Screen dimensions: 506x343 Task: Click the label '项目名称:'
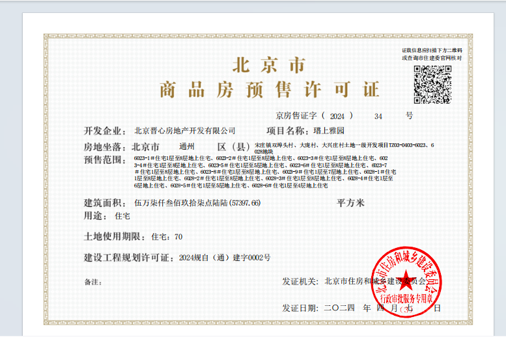click(288, 131)
